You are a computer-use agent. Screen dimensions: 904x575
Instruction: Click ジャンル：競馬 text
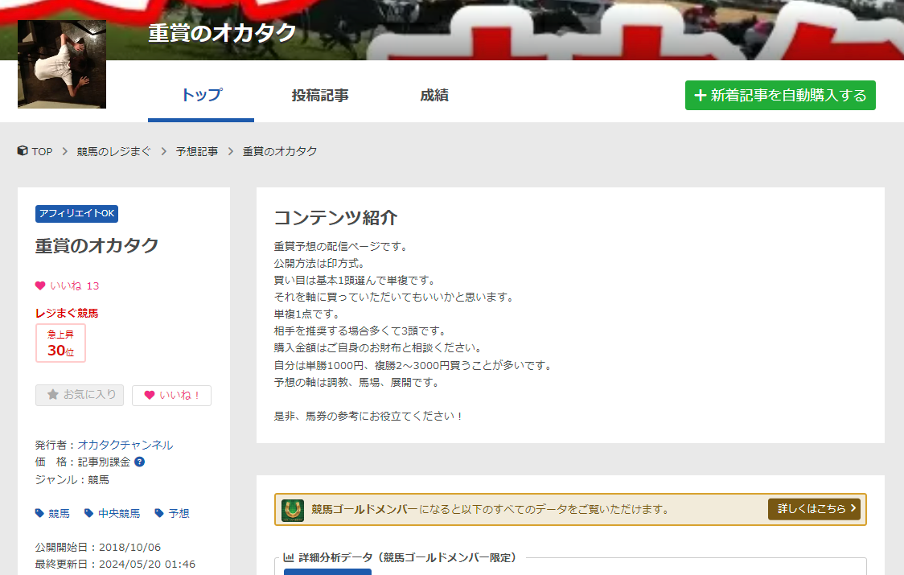tap(72, 479)
